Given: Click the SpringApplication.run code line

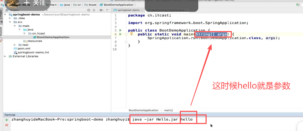Looking at the screenshot, I should pos(214,38).
